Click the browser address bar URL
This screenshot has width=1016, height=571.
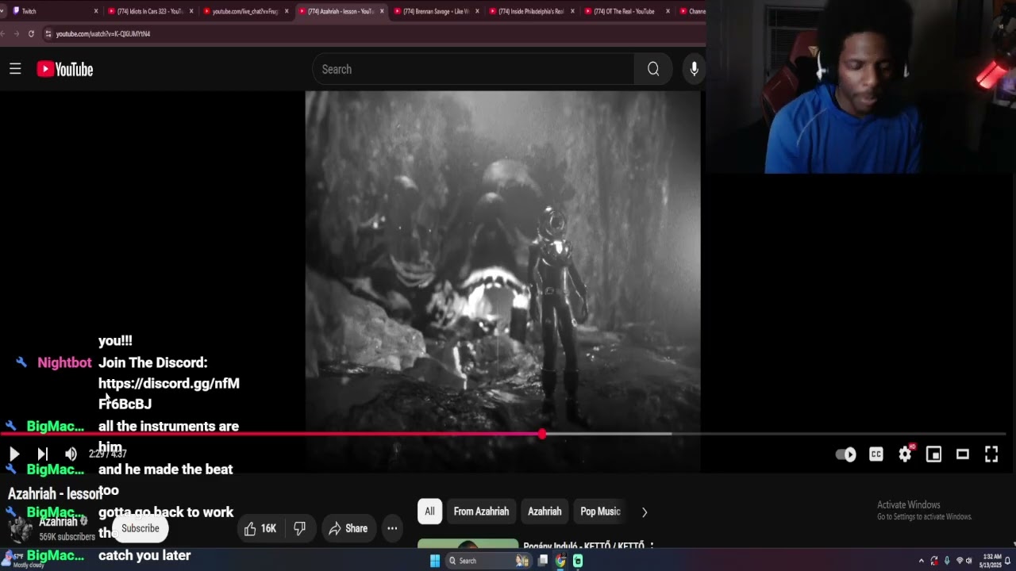point(103,34)
